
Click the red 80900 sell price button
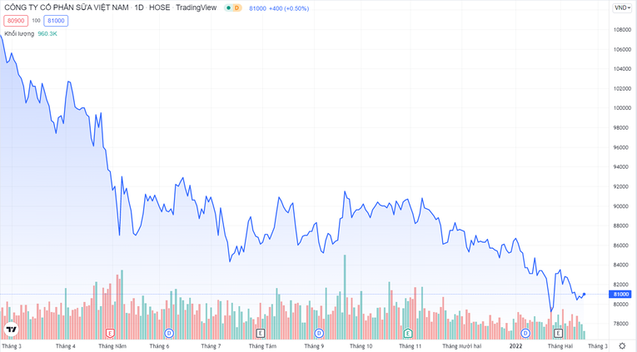(x=15, y=20)
